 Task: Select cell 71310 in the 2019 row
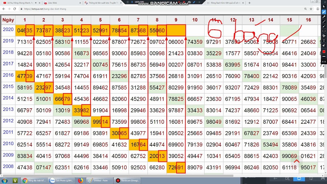tap(25, 42)
